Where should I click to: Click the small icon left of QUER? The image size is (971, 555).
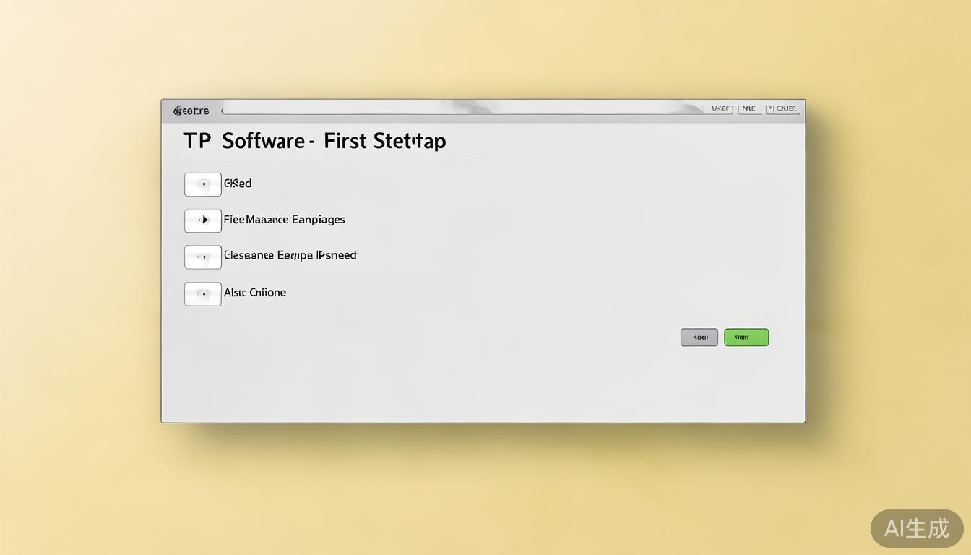click(770, 108)
